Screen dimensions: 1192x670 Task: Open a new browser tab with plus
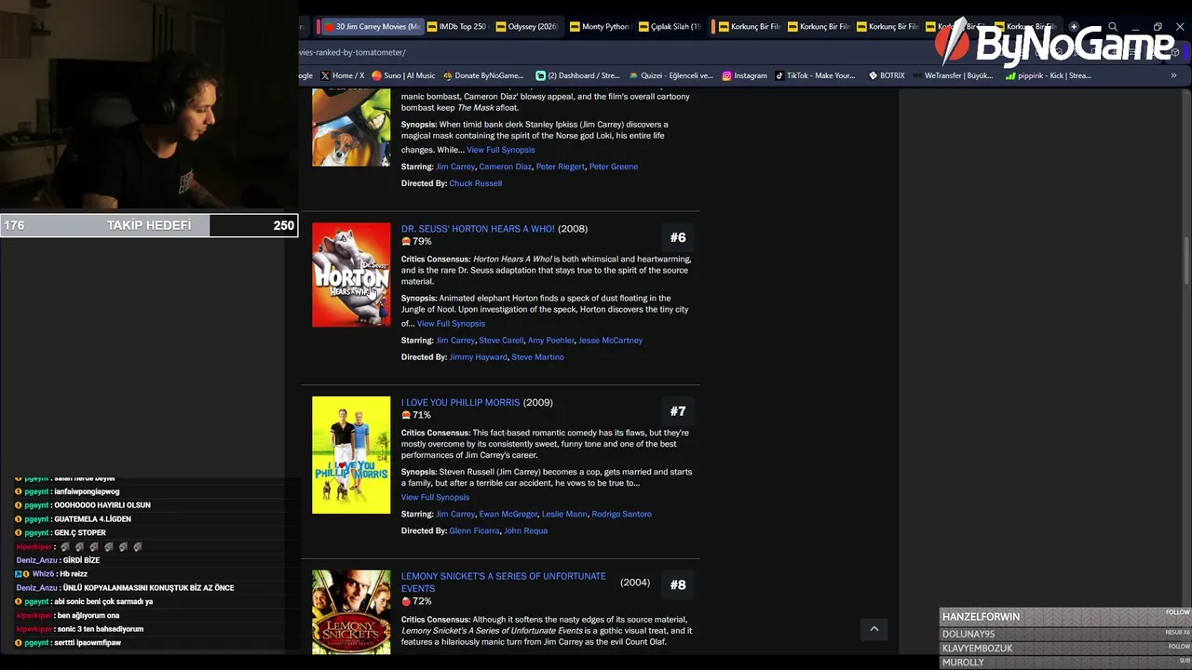(1074, 27)
